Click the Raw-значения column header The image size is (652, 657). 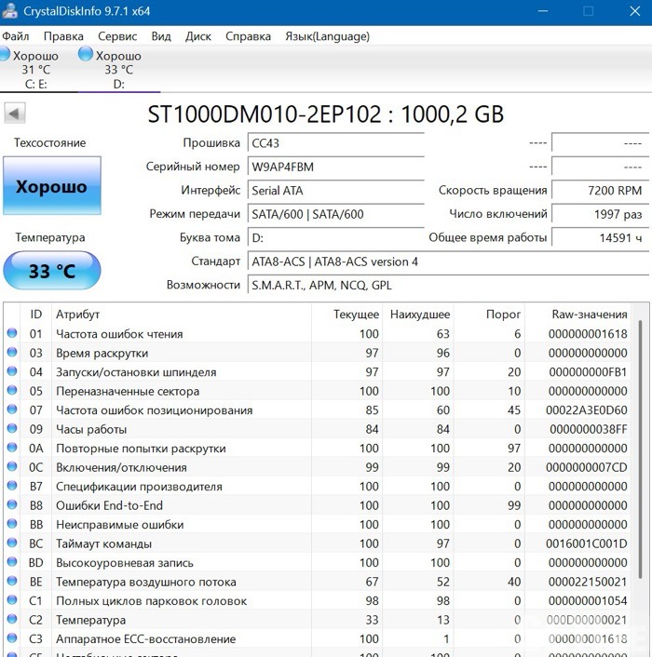(578, 314)
